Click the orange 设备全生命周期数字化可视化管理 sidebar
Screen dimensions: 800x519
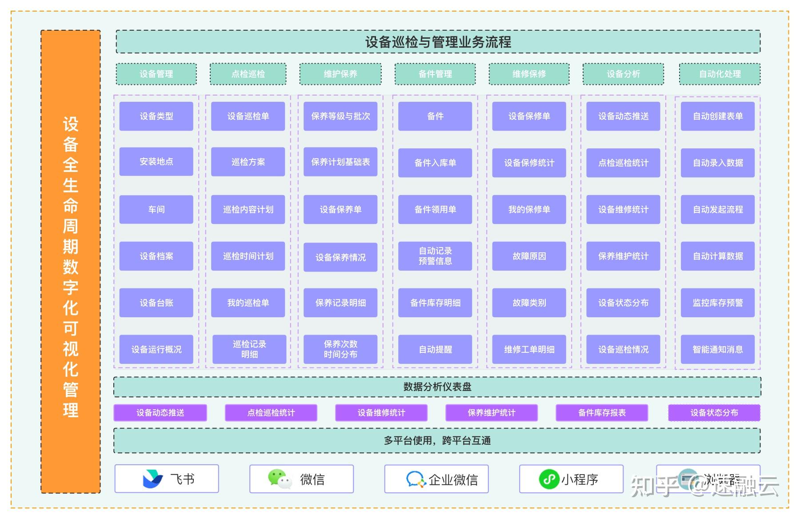pos(71,262)
